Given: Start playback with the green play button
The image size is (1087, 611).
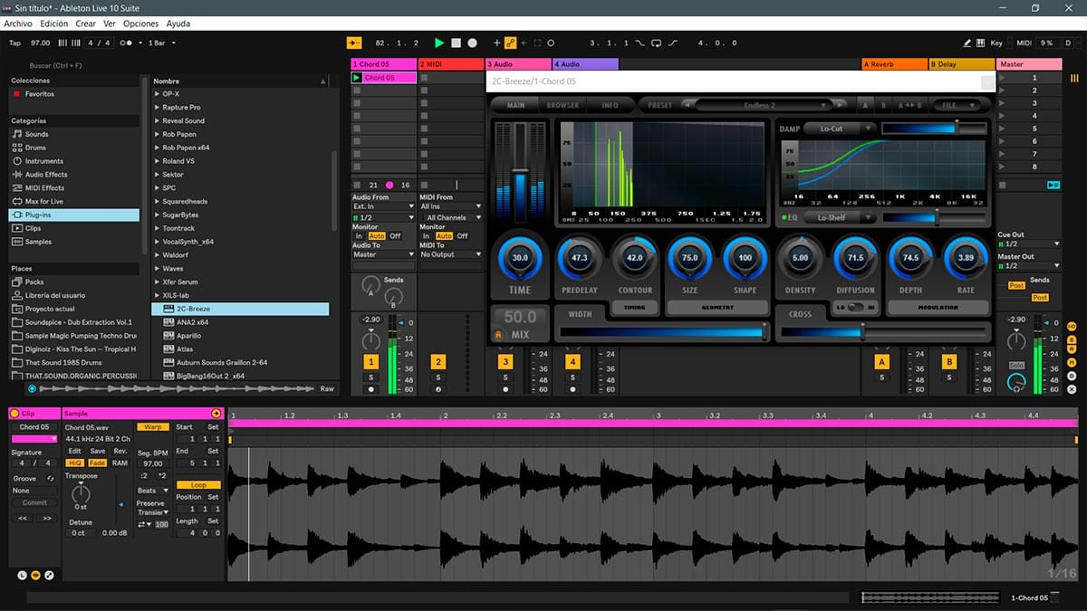Looking at the screenshot, I should click(x=439, y=43).
